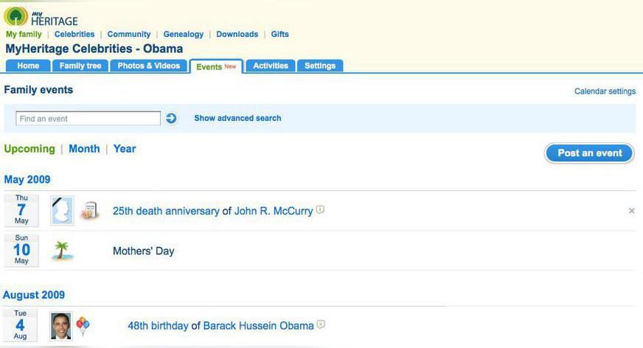Select the Events tab
This screenshot has height=348, width=643.
coord(216,66)
